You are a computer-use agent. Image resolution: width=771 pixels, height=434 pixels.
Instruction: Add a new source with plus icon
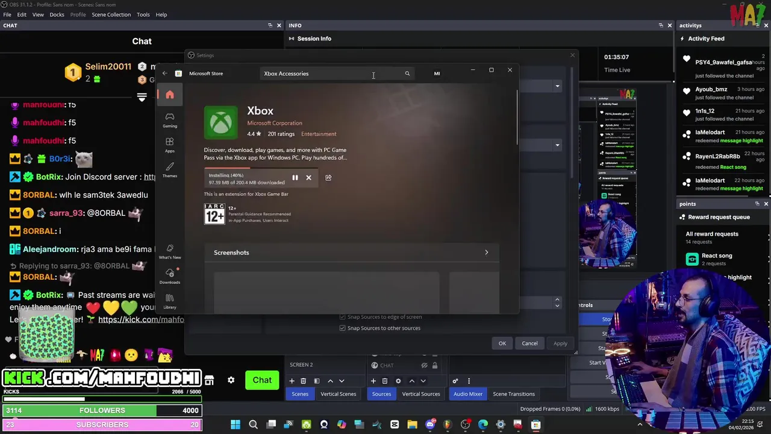click(373, 381)
